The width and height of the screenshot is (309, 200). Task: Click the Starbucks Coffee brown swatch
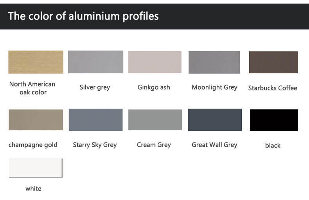point(273,62)
